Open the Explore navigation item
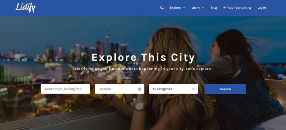 click(x=175, y=8)
